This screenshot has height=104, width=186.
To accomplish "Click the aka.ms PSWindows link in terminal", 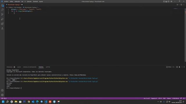I will point(78,75).
